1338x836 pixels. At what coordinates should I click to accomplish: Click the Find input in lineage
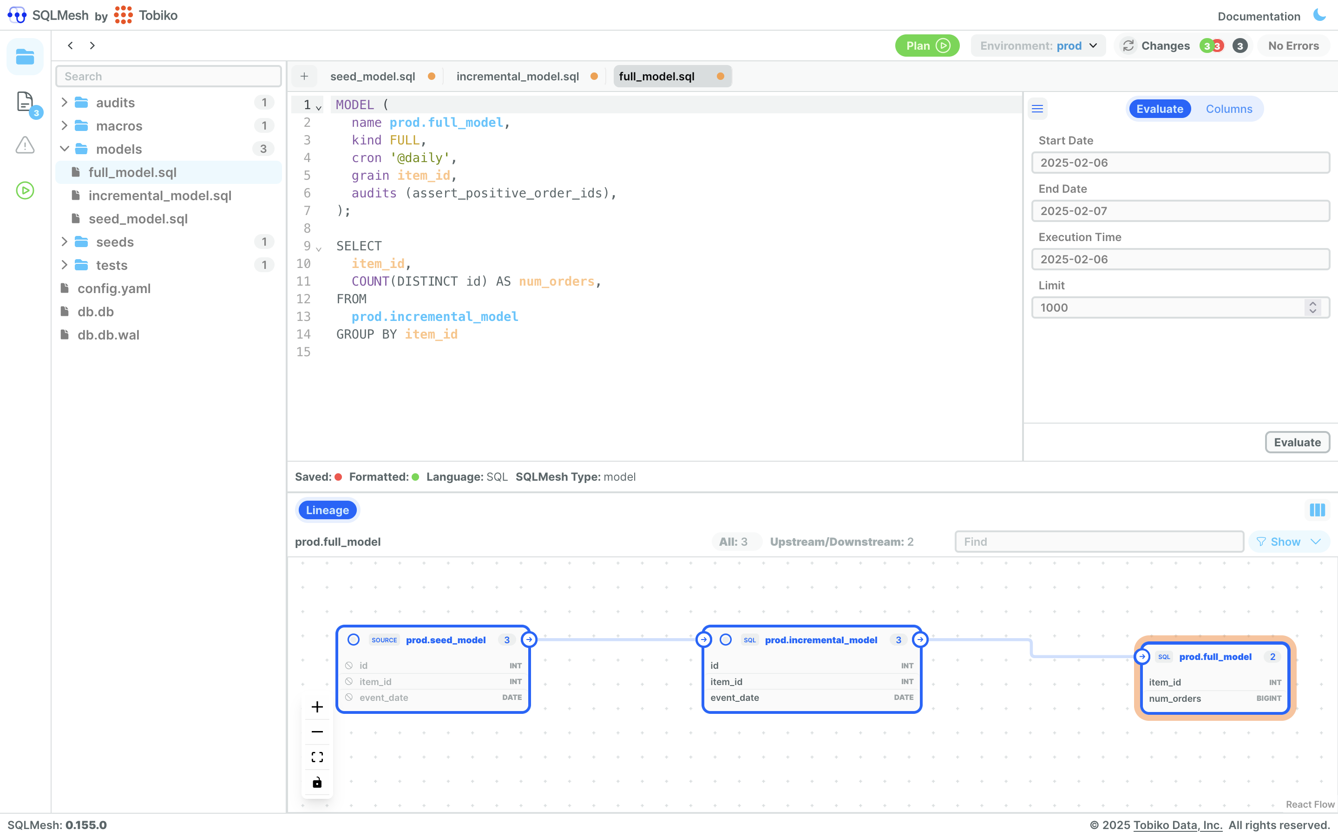point(1099,542)
